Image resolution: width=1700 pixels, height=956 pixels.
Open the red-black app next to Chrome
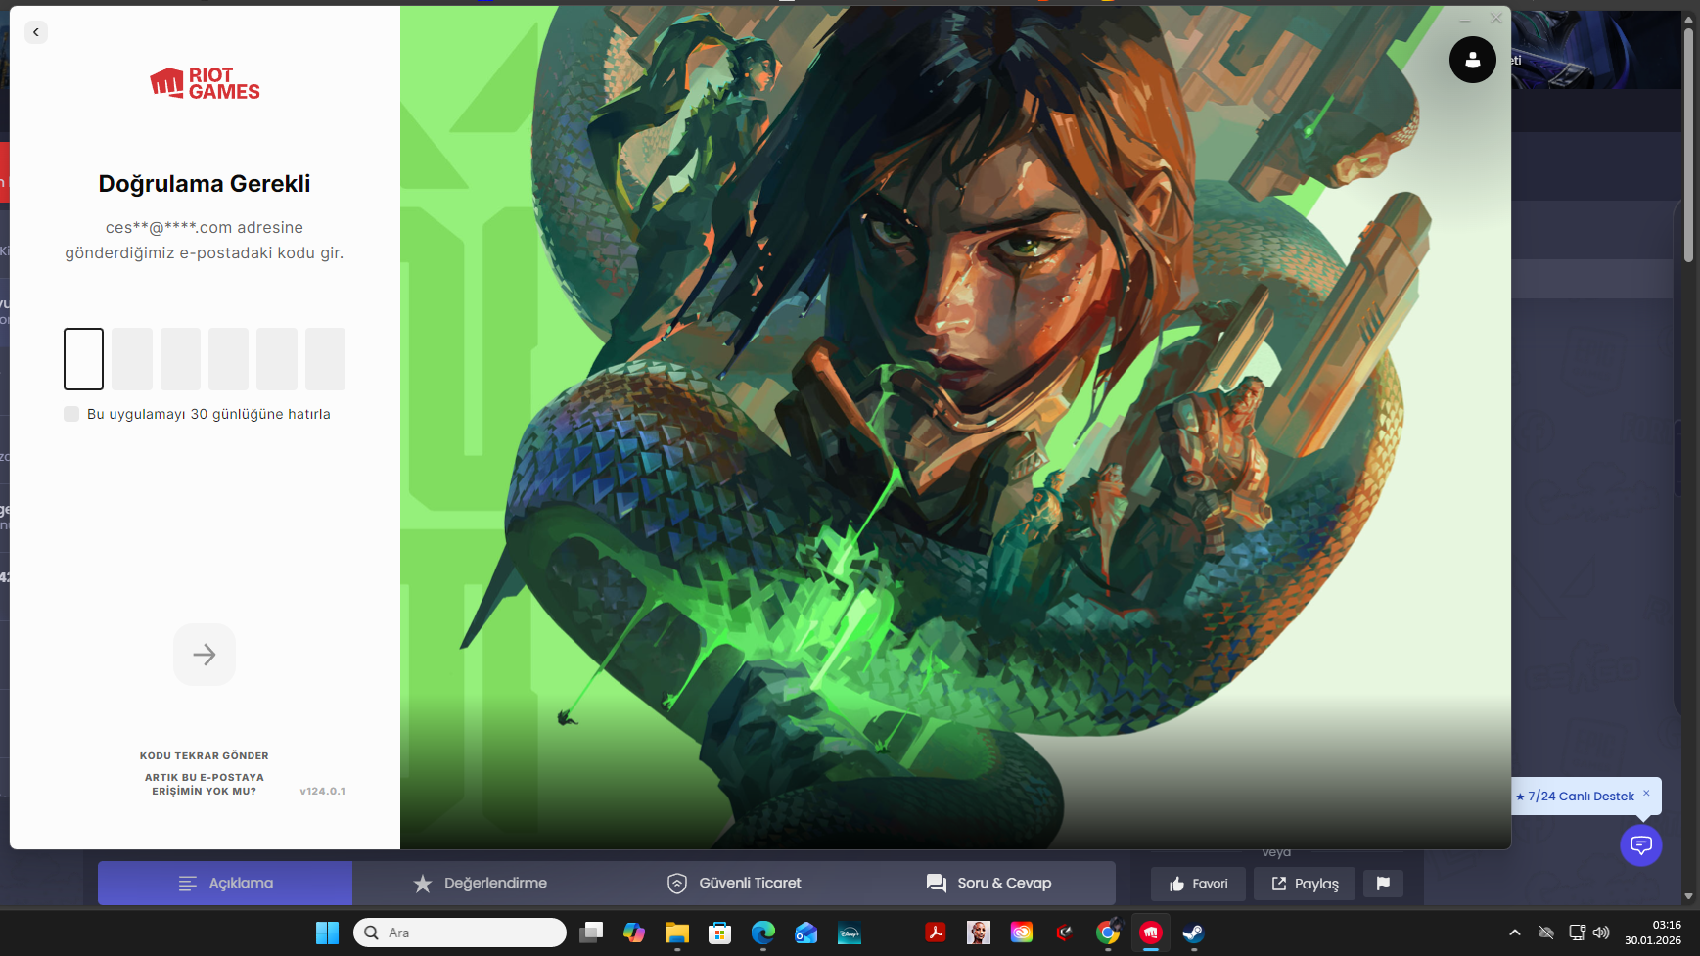pos(1065,933)
